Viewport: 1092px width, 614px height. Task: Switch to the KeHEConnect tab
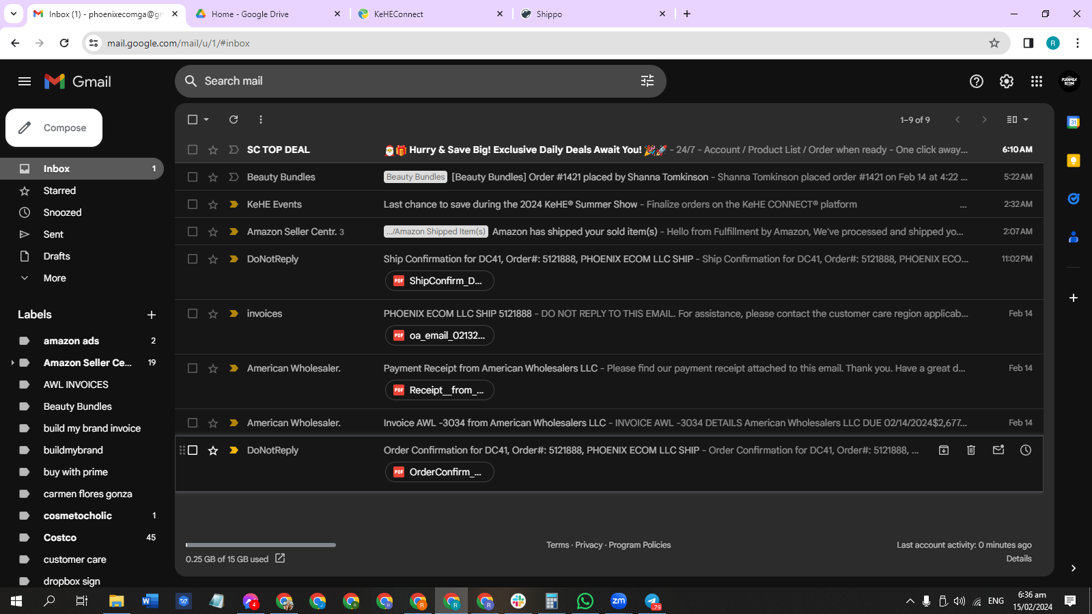(431, 14)
